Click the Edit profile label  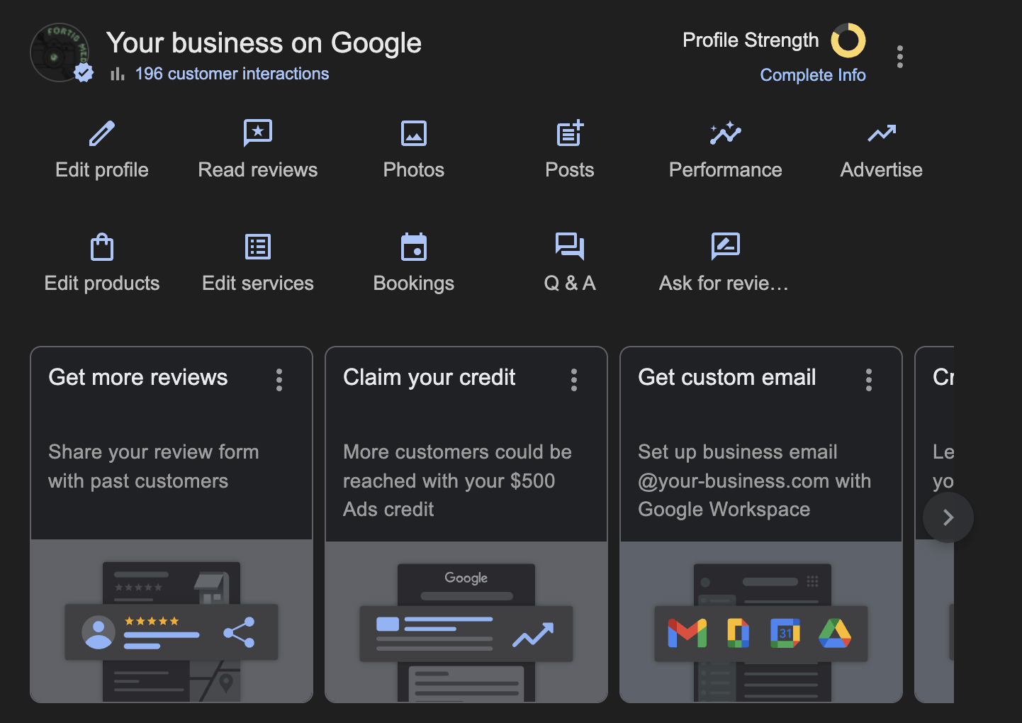tap(102, 170)
